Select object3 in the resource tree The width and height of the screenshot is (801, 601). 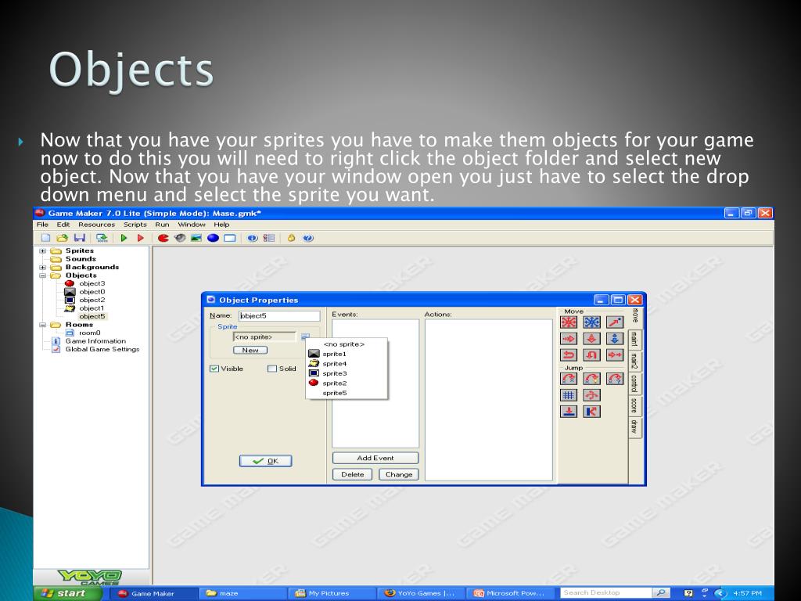point(92,283)
